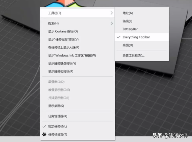Screen dimensions: 192x142
Task: Select 显示触摸键盘按钮(Y)
Action: click(x=77, y=64)
